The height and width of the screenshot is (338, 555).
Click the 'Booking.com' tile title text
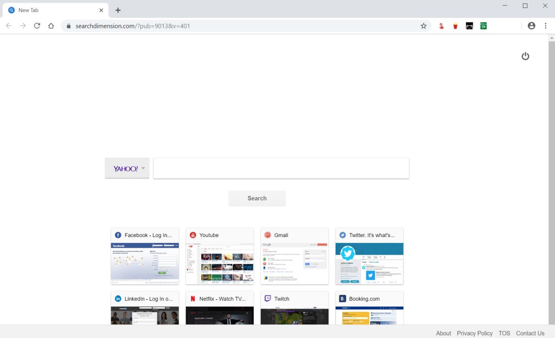[364, 299]
